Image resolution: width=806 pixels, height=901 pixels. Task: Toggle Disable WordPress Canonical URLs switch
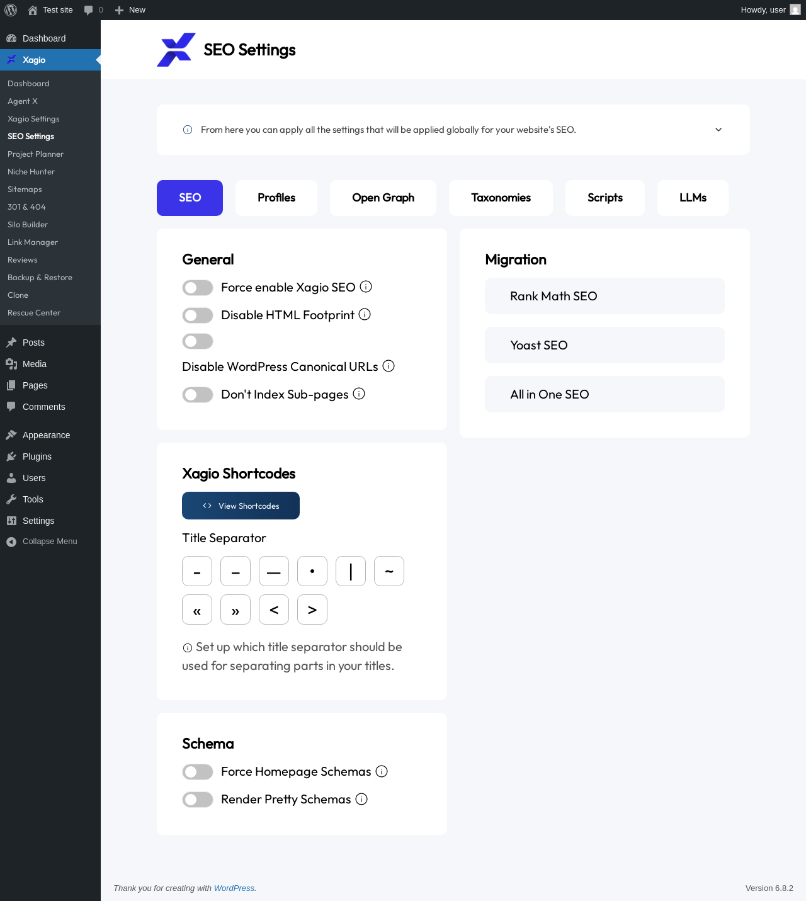pyautogui.click(x=198, y=341)
